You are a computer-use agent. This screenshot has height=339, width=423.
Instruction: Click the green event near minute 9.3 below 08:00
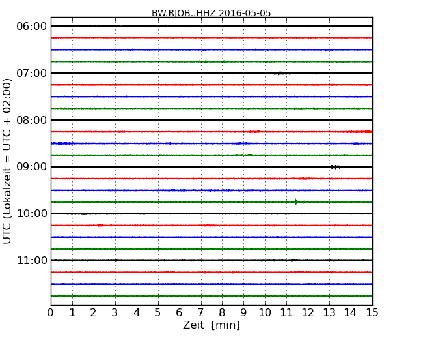[249, 155]
